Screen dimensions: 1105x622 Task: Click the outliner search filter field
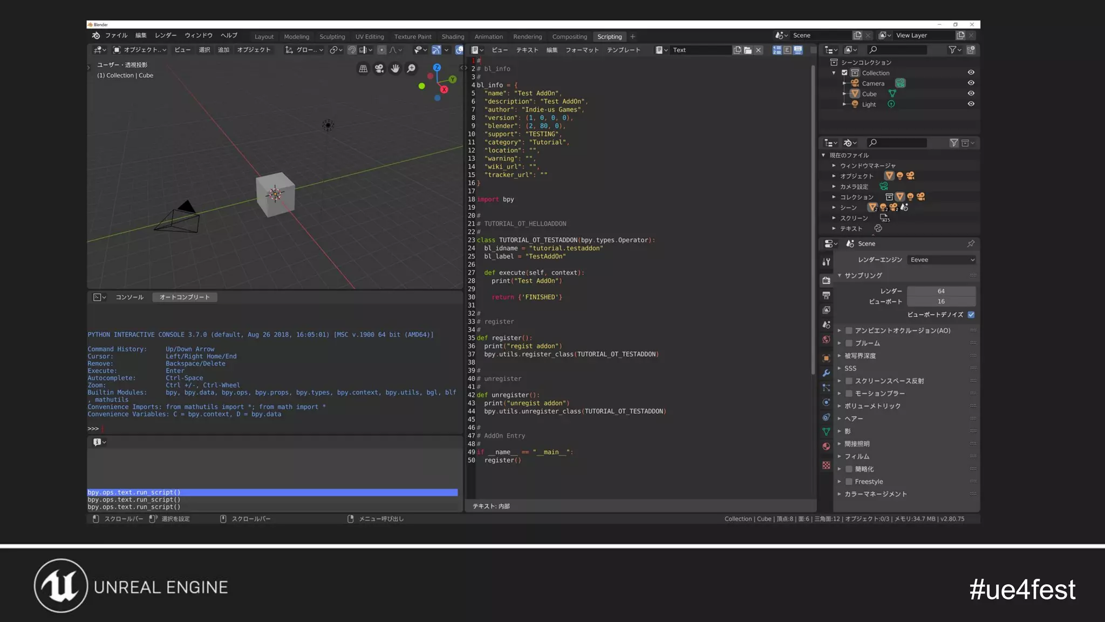897,50
